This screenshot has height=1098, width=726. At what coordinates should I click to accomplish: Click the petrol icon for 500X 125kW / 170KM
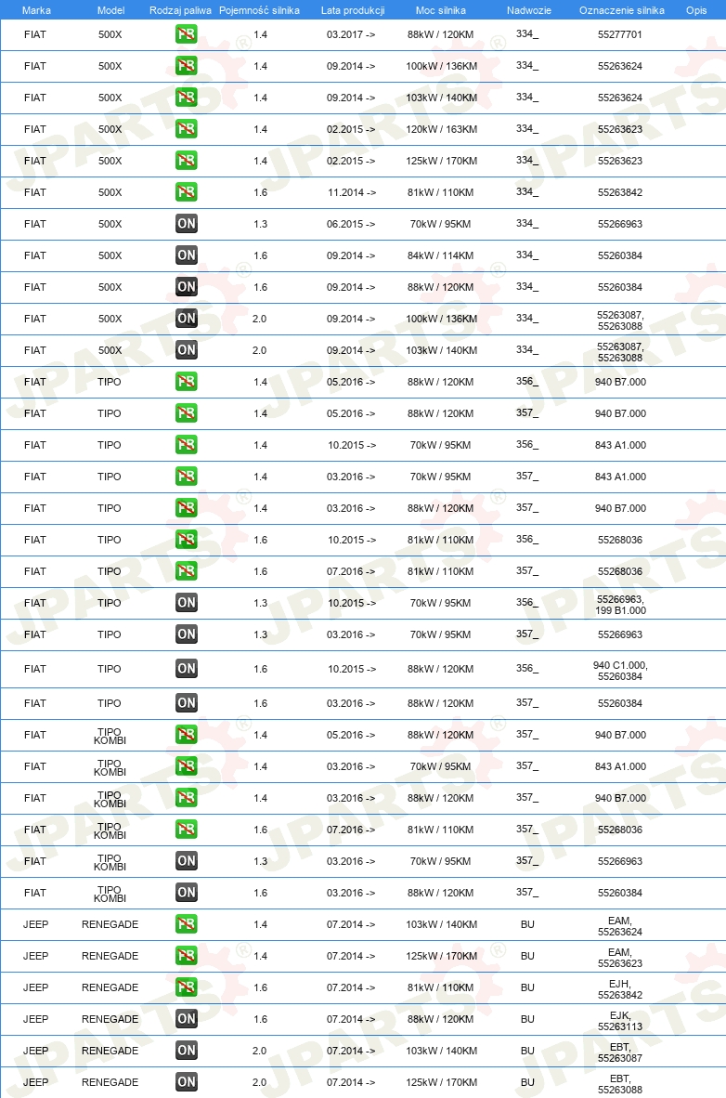point(187,161)
